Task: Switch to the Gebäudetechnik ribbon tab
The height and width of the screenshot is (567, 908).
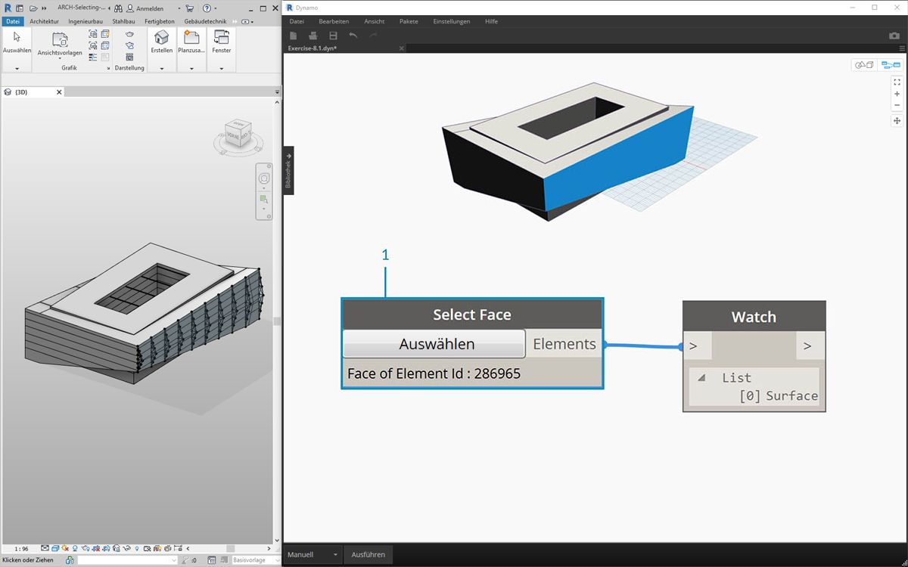Action: click(x=207, y=21)
